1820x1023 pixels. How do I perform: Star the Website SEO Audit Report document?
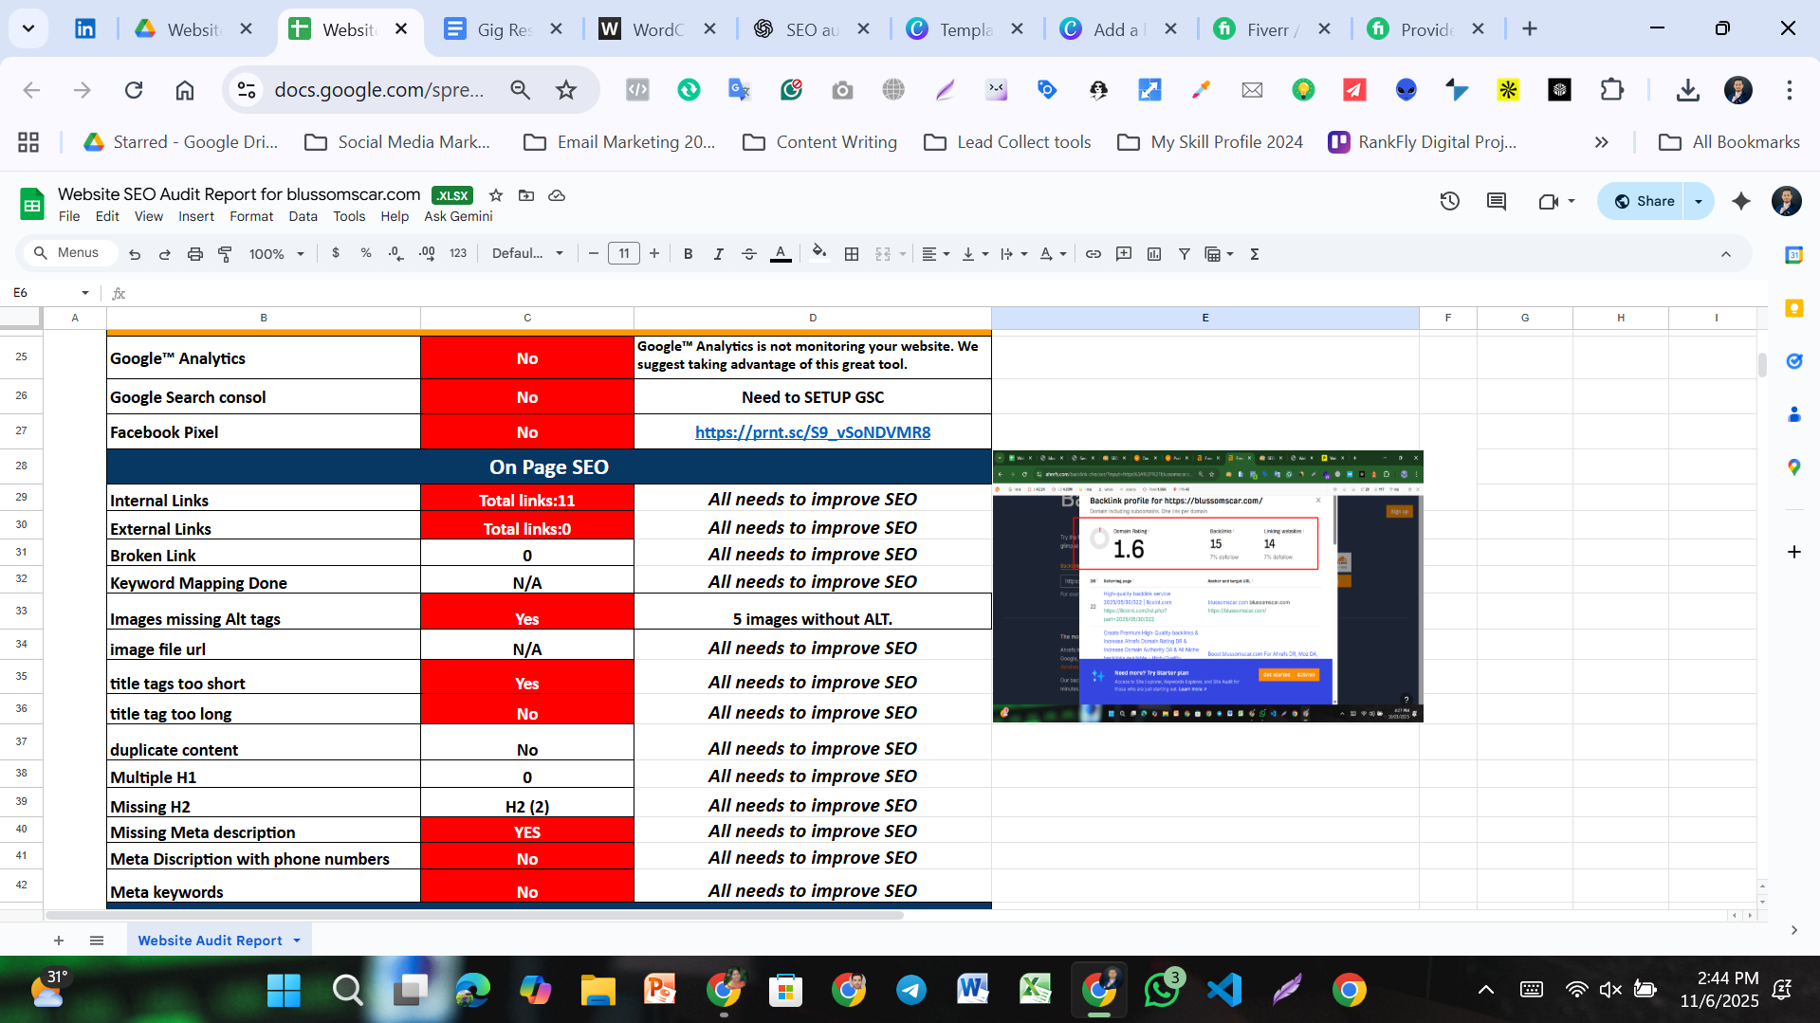496,195
